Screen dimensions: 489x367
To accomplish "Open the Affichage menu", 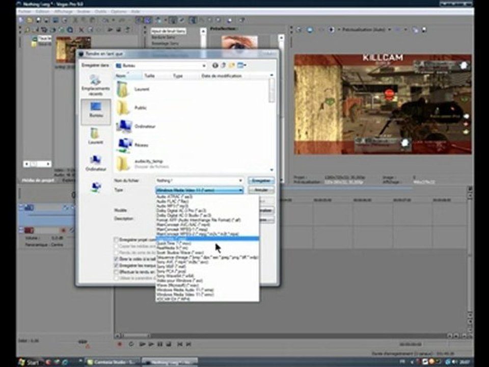I will click(63, 11).
